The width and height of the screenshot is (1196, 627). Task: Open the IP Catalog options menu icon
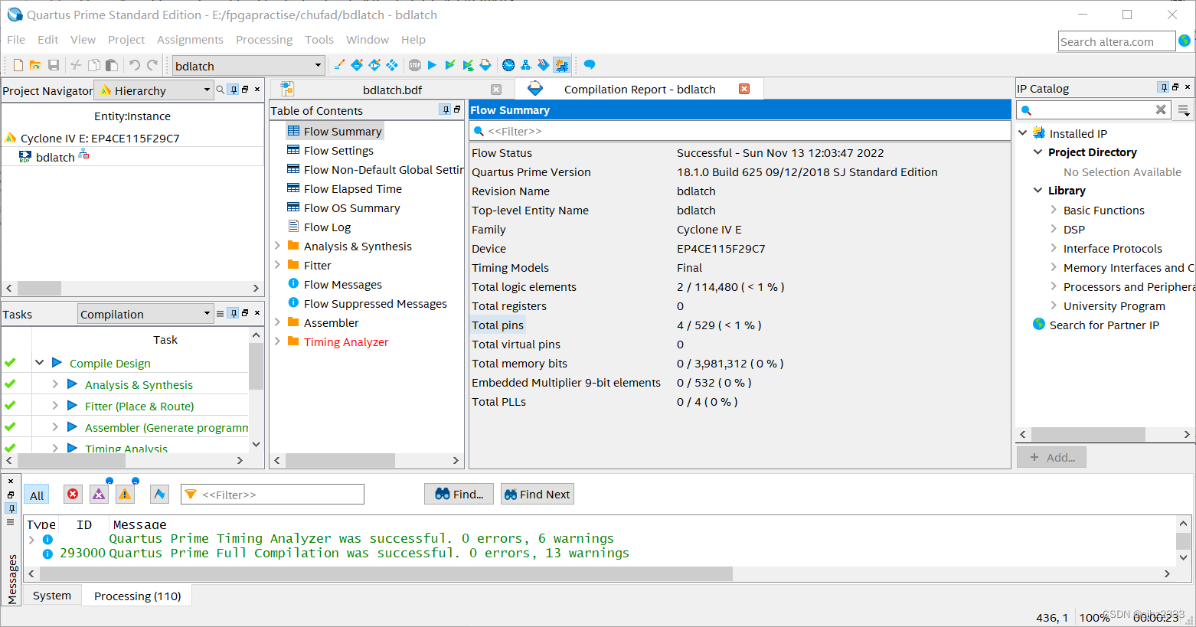[1184, 110]
